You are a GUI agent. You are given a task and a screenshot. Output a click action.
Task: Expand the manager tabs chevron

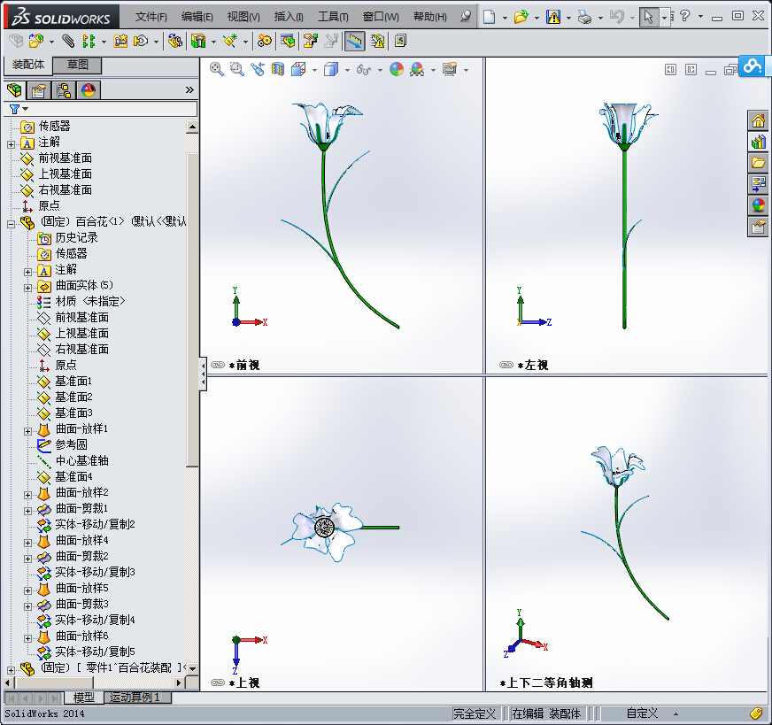pyautogui.click(x=189, y=89)
